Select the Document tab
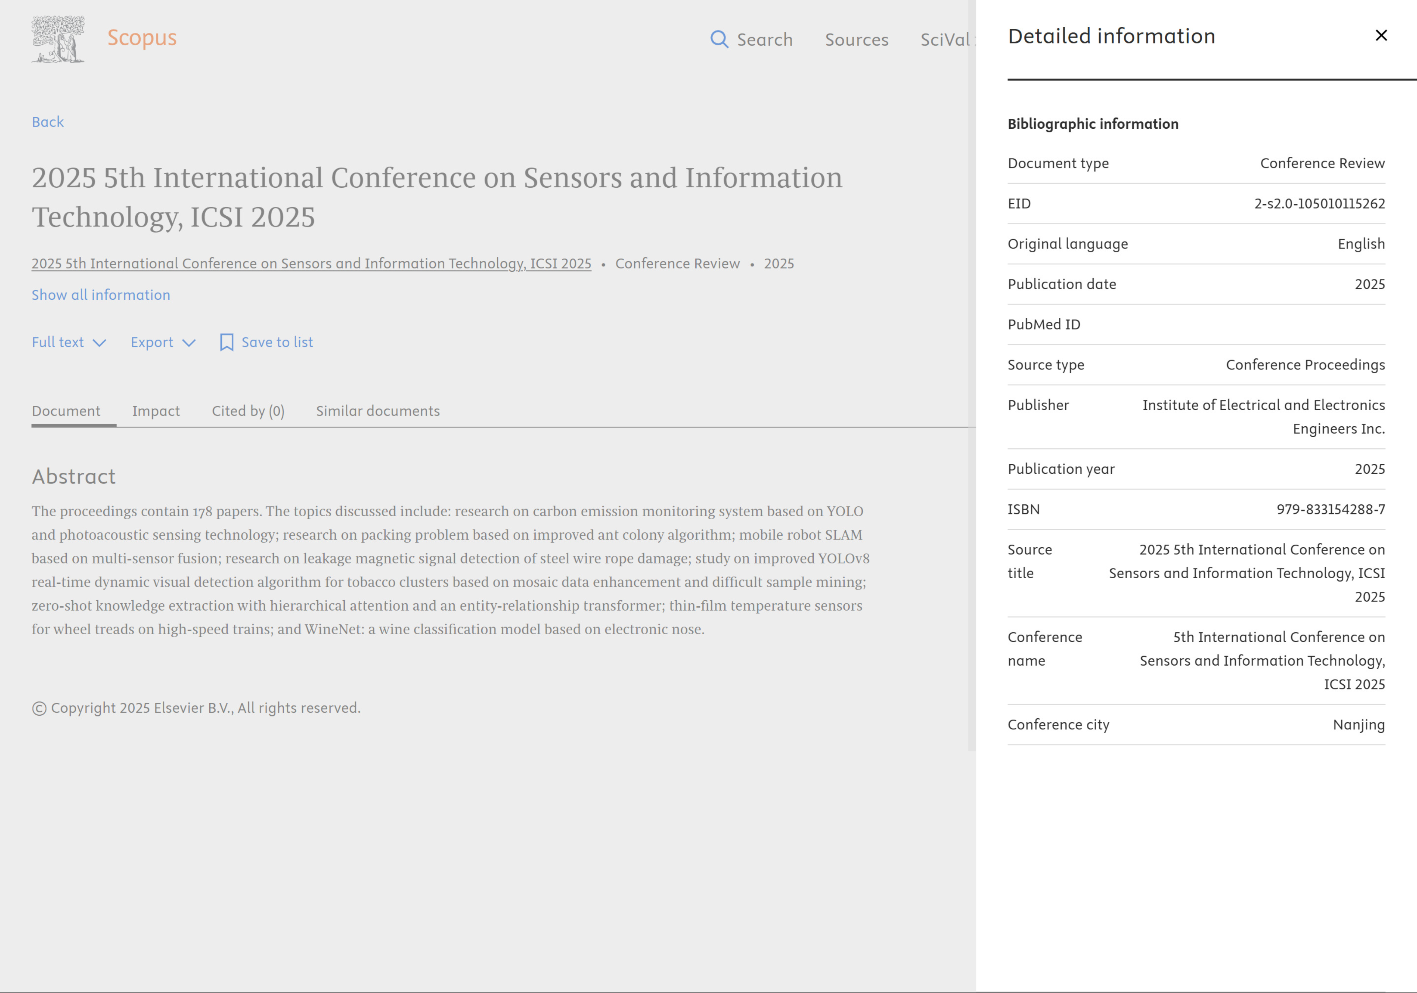The height and width of the screenshot is (993, 1417). point(66,411)
